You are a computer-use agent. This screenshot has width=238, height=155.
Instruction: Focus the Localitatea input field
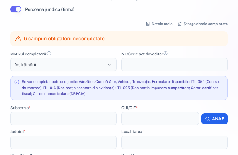174,142
